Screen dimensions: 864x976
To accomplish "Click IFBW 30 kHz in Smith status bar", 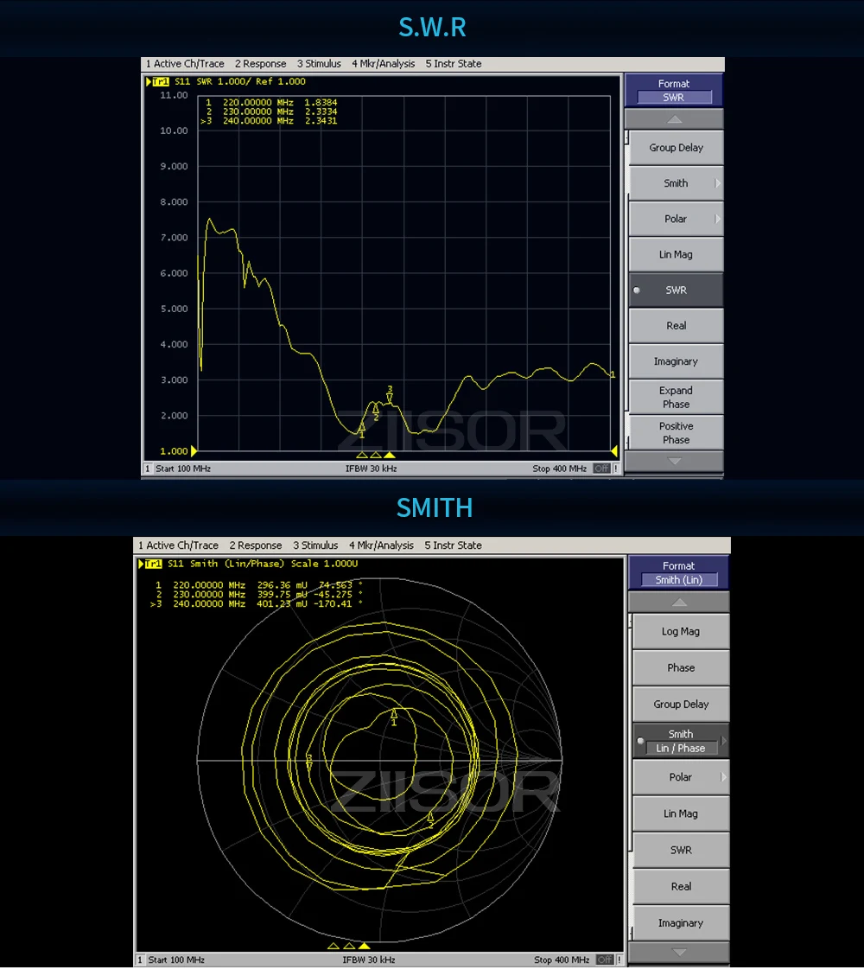I will click(x=369, y=960).
